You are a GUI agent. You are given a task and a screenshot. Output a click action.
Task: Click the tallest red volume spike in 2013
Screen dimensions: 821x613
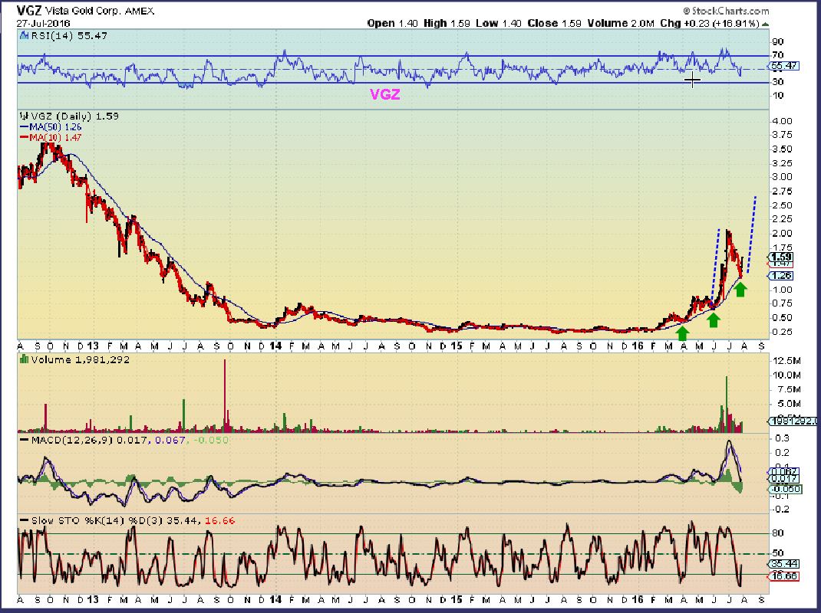(225, 391)
